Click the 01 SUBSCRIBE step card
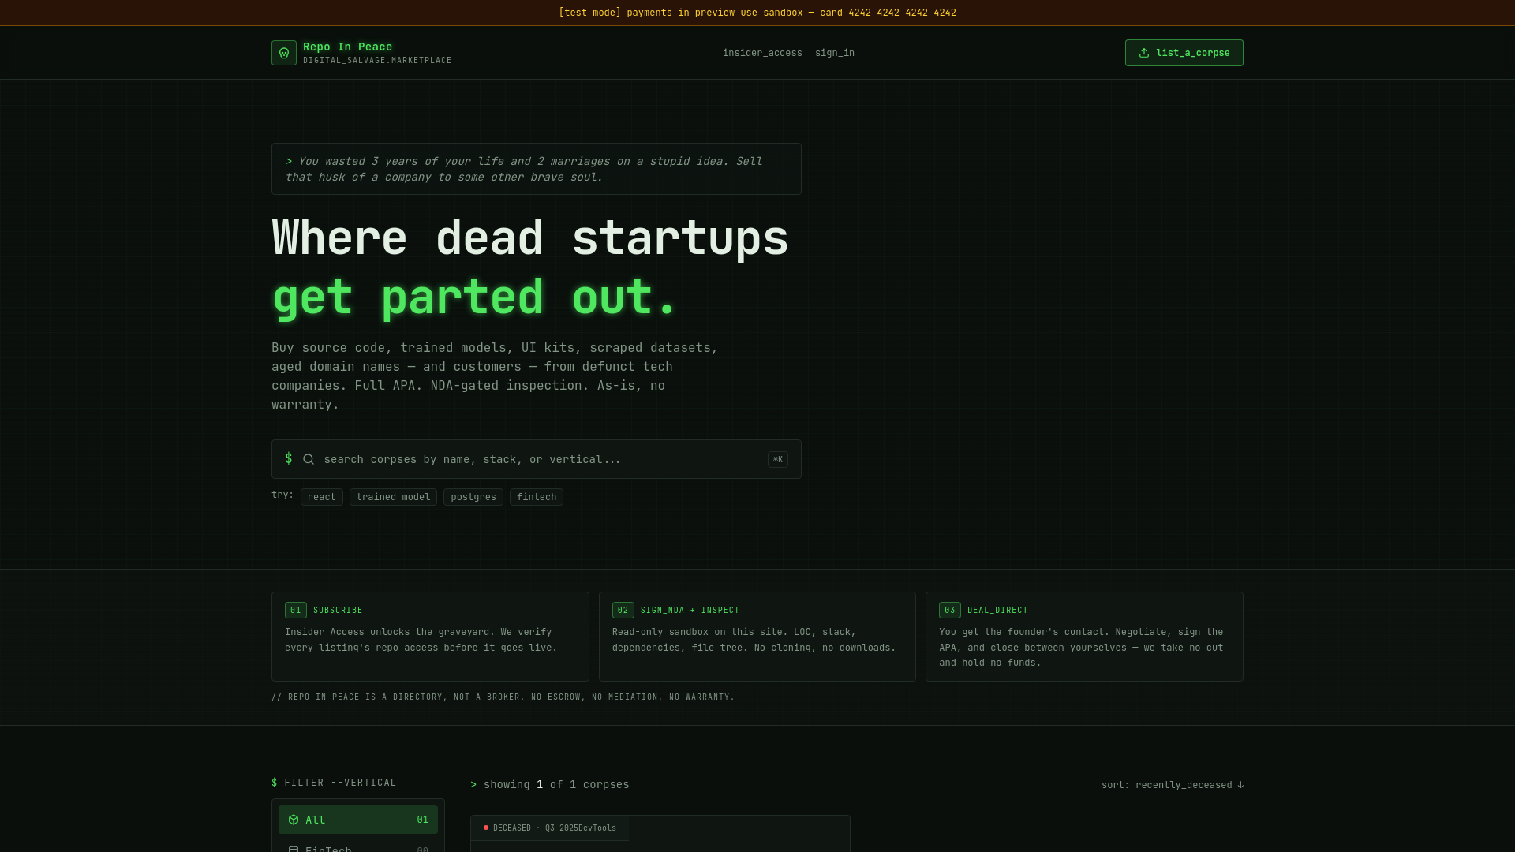 pyautogui.click(x=430, y=637)
